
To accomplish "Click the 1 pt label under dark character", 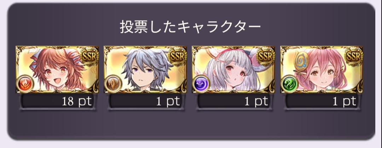I will click(256, 102).
